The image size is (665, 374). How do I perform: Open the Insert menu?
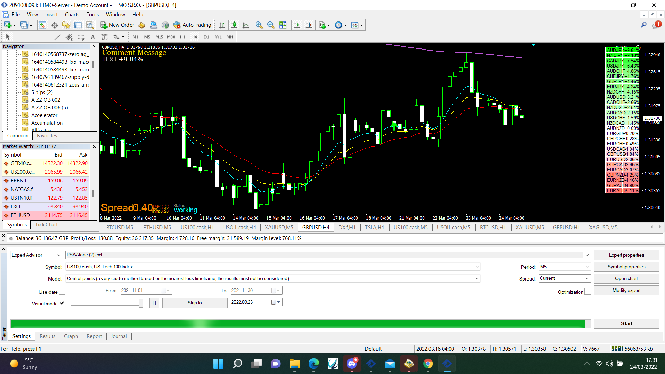point(51,14)
